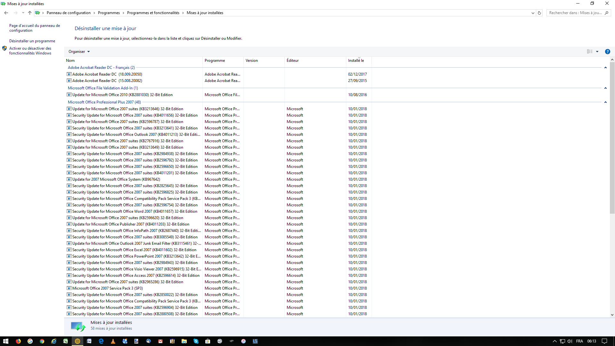The width and height of the screenshot is (615, 346).
Task: Open the view options dropdown arrow
Action: (597, 52)
